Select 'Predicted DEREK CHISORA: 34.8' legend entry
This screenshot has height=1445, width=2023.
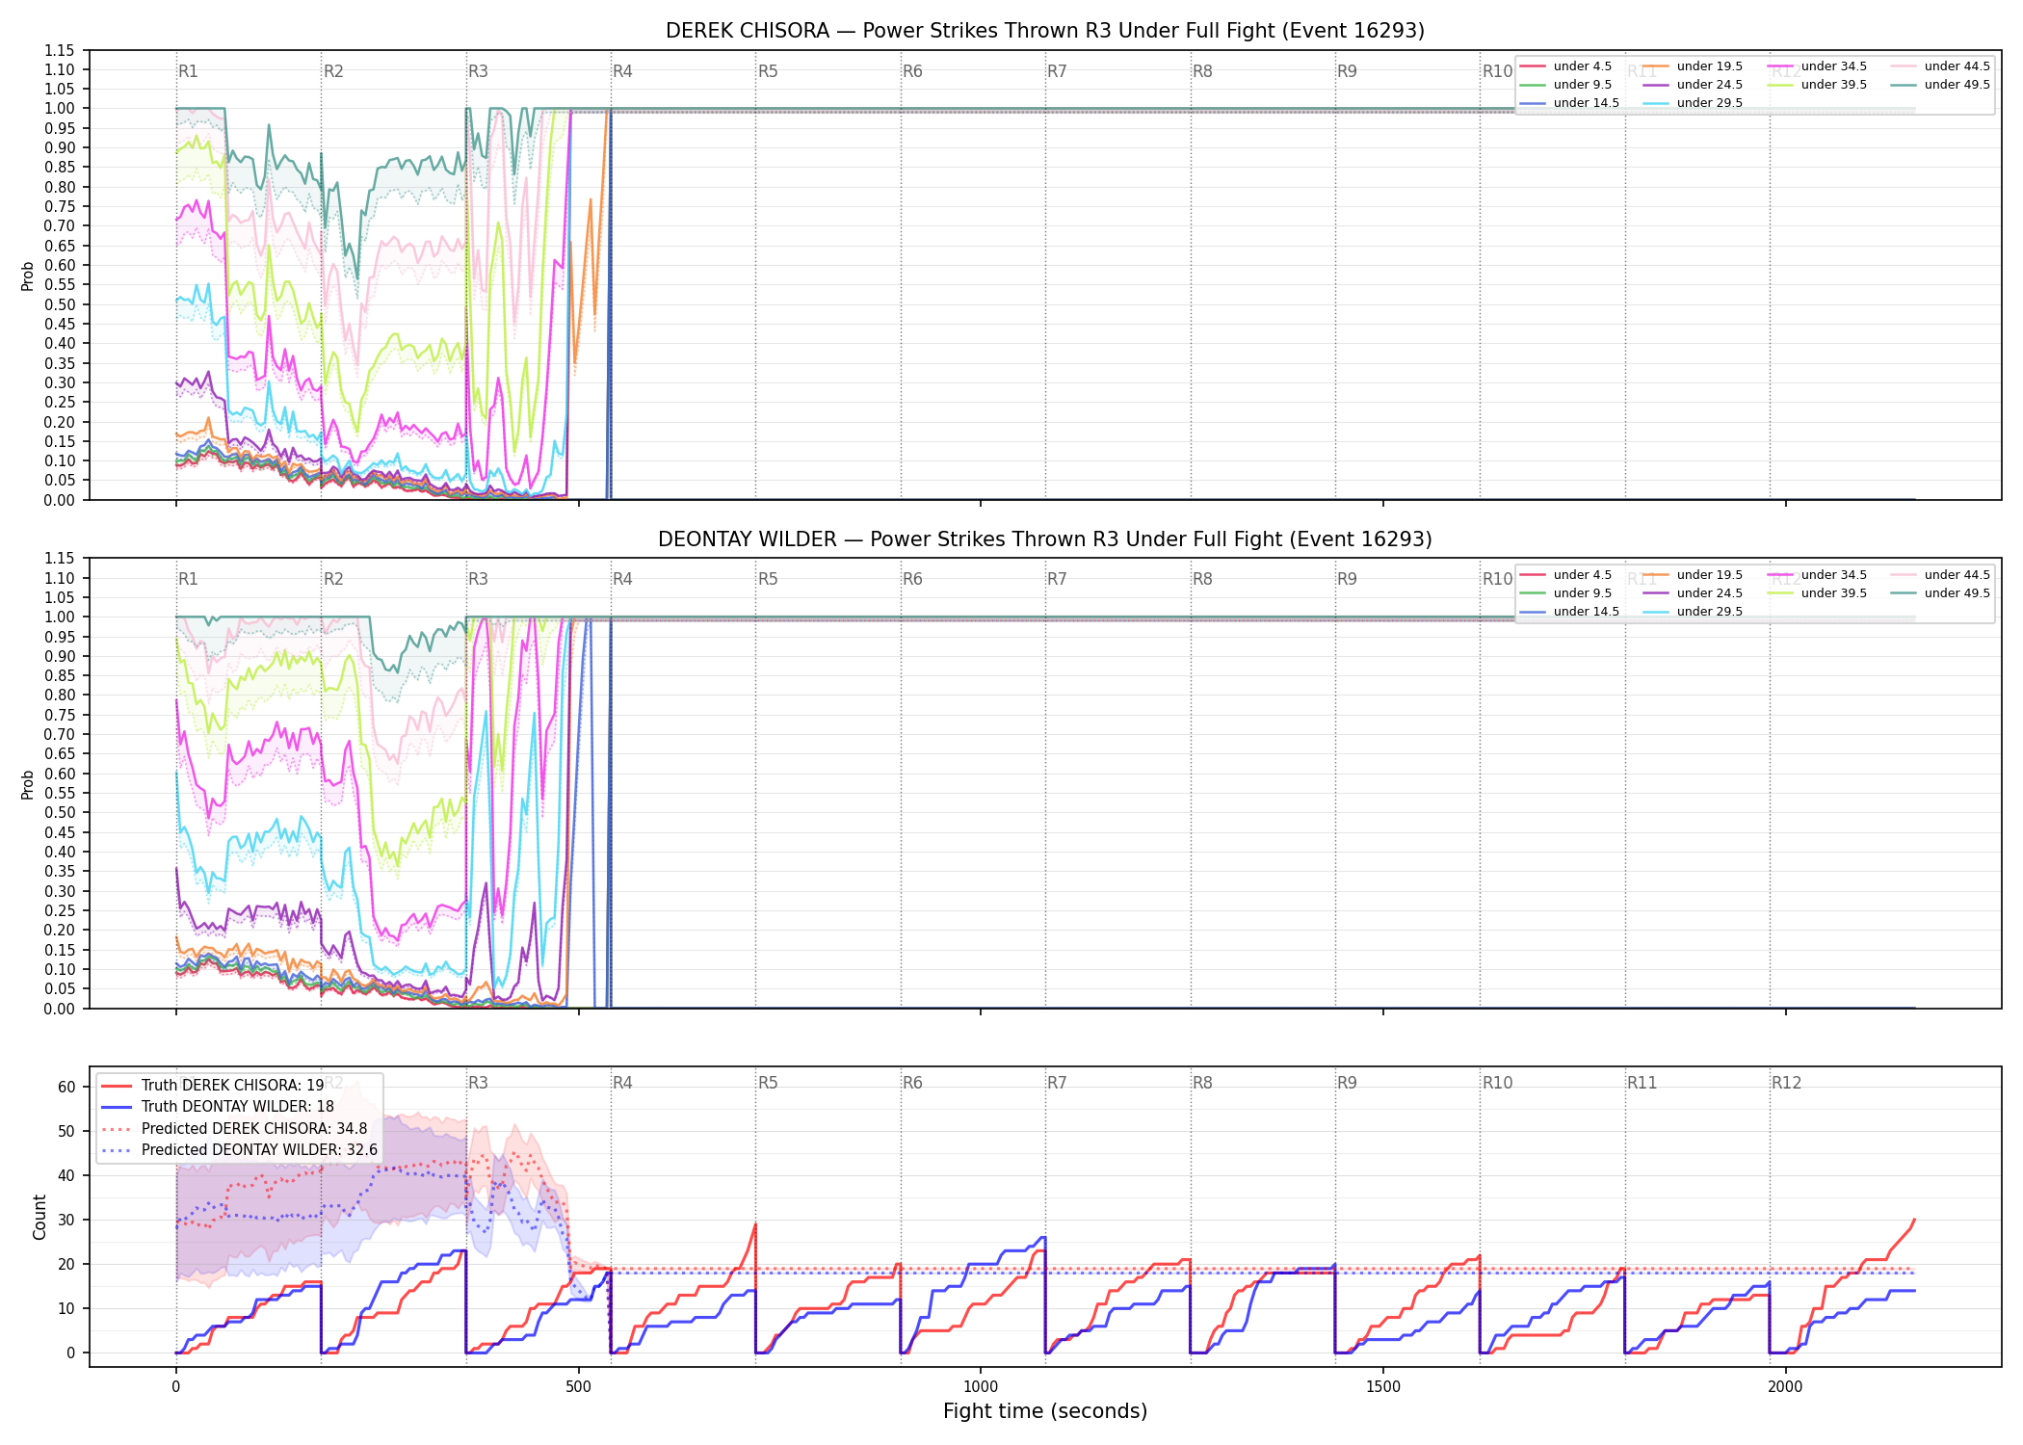click(x=234, y=1129)
